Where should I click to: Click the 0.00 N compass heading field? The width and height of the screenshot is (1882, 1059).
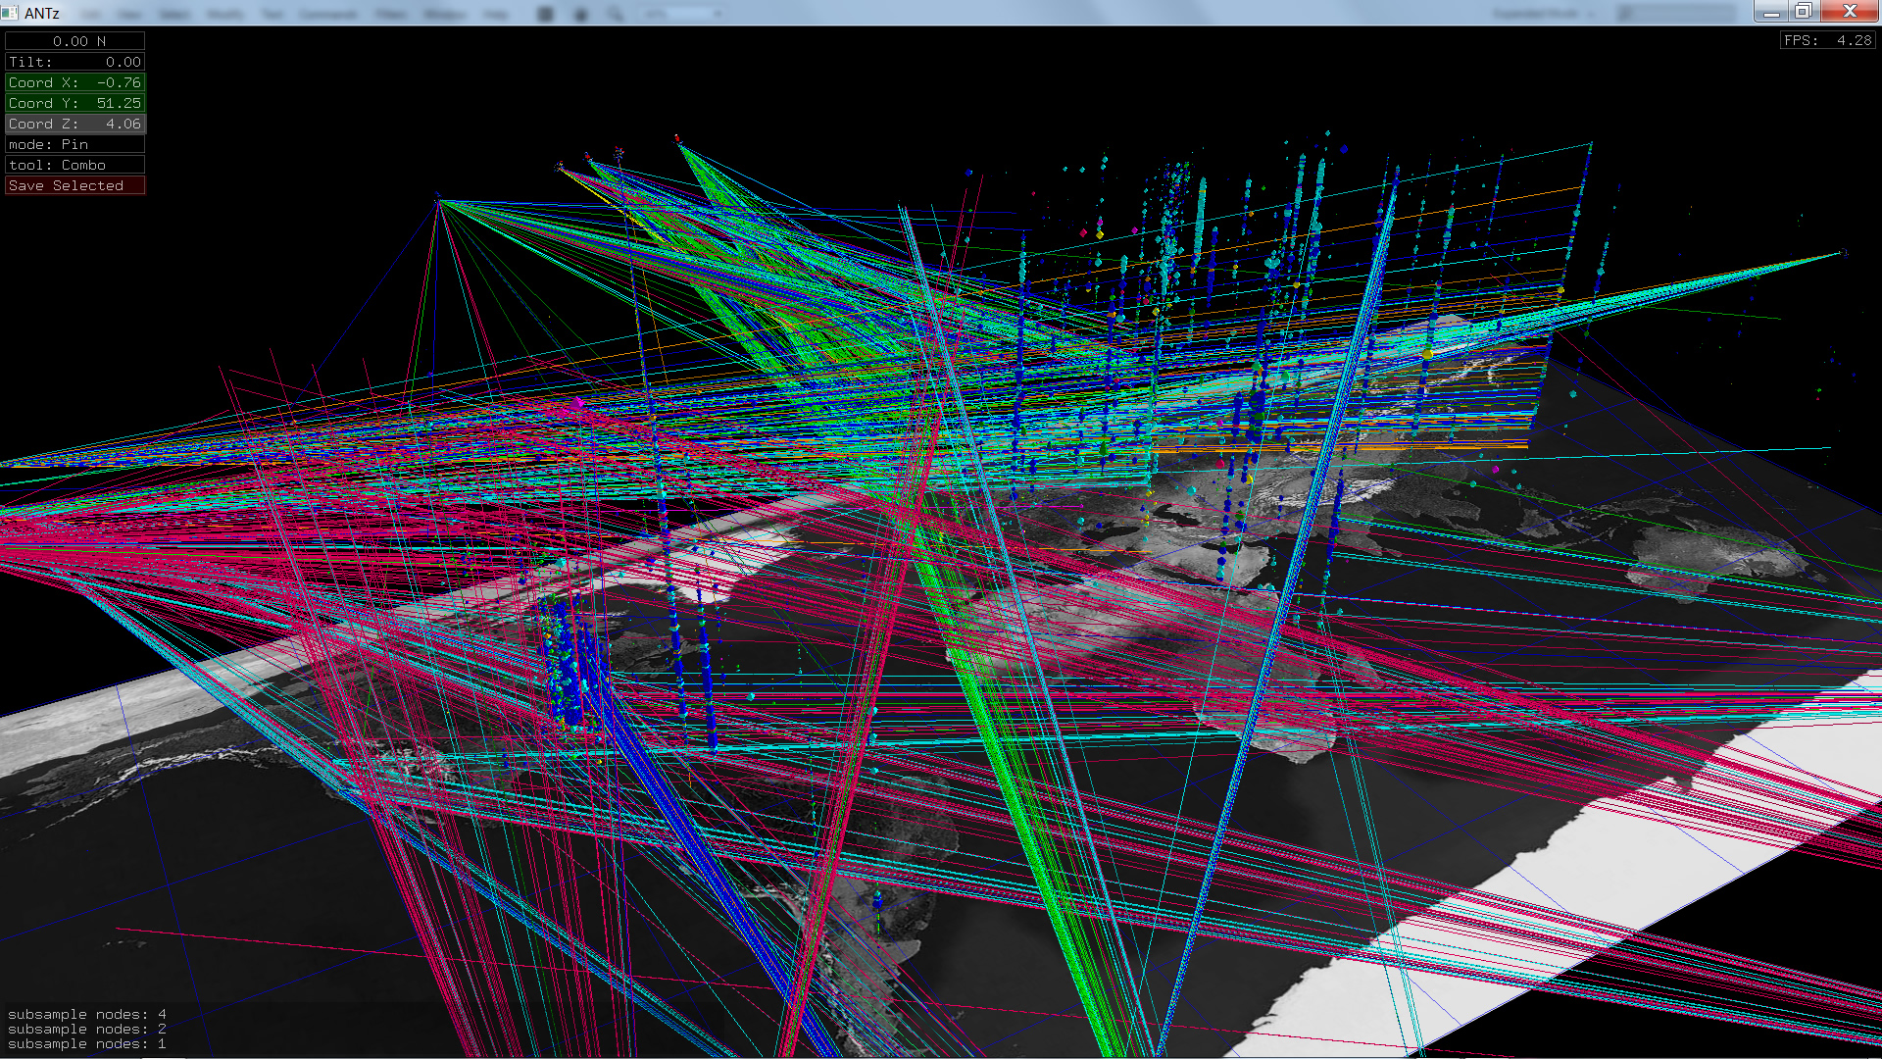pos(75,41)
